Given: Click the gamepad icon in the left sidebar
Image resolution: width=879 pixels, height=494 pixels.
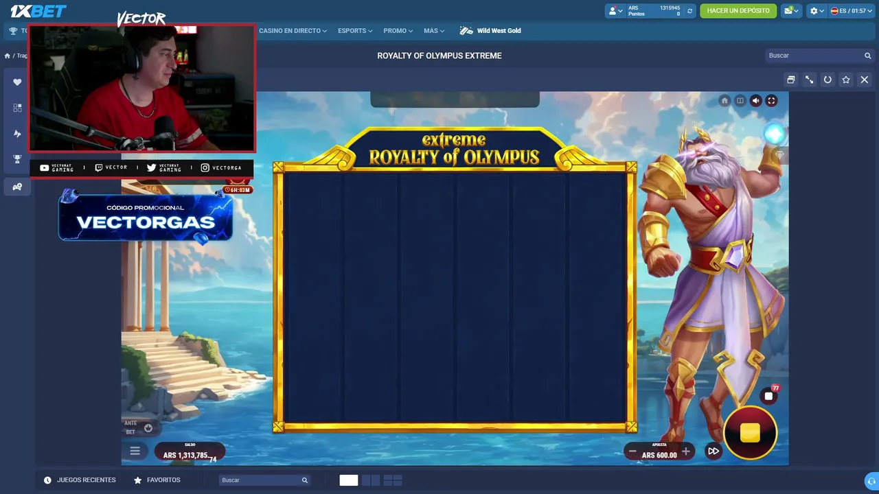Looking at the screenshot, I should coord(17,187).
